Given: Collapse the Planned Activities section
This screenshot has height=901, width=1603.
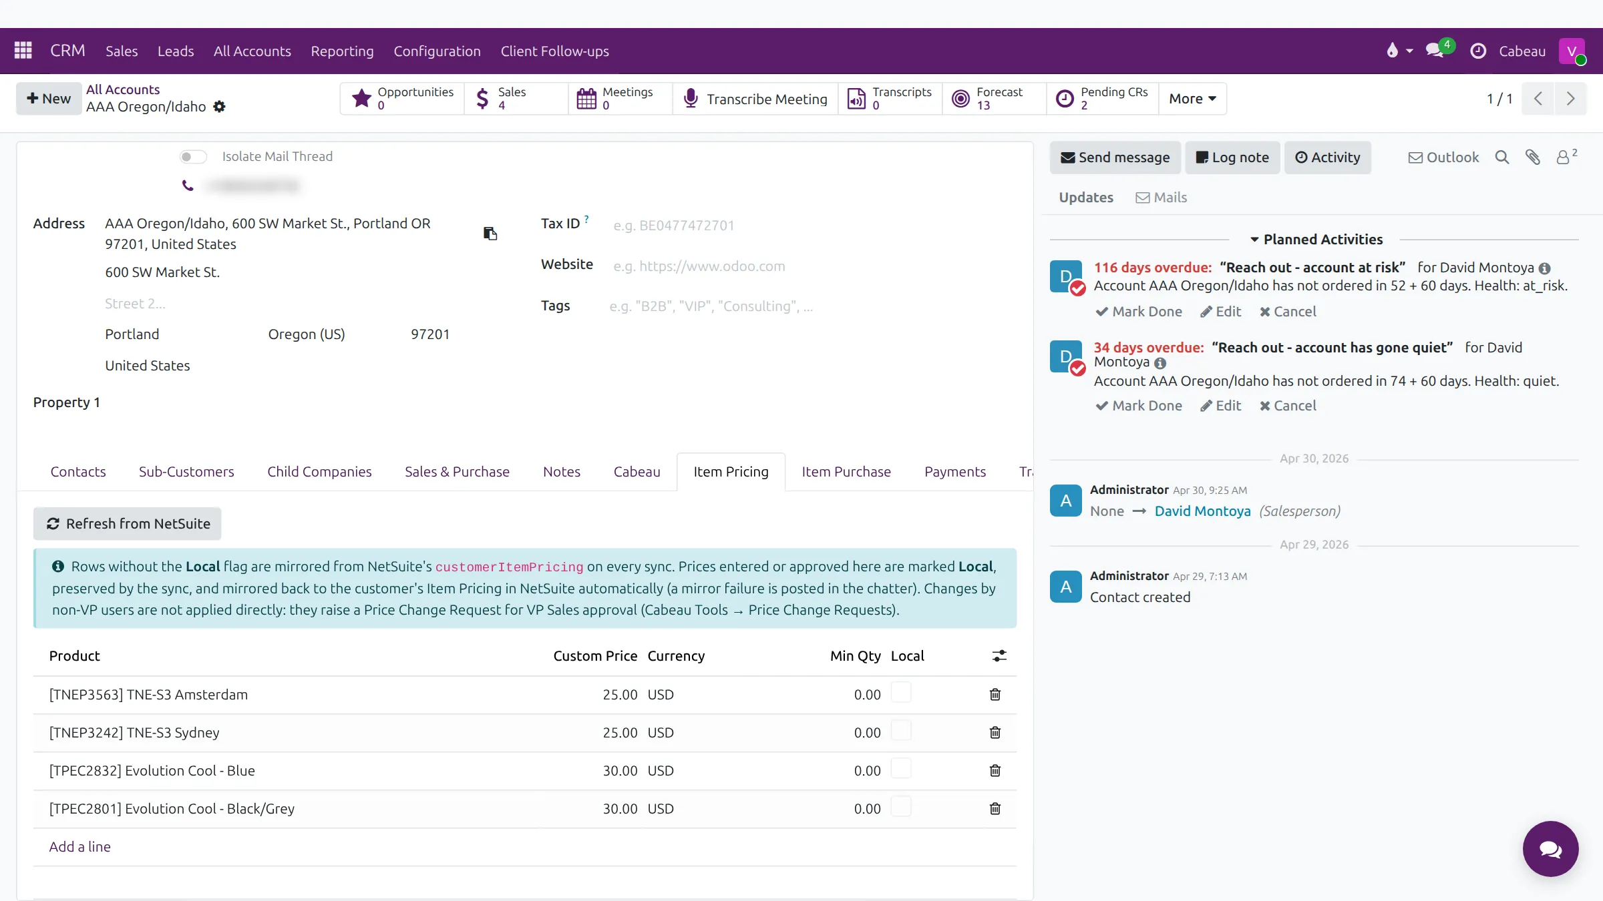Looking at the screenshot, I should pos(1316,240).
